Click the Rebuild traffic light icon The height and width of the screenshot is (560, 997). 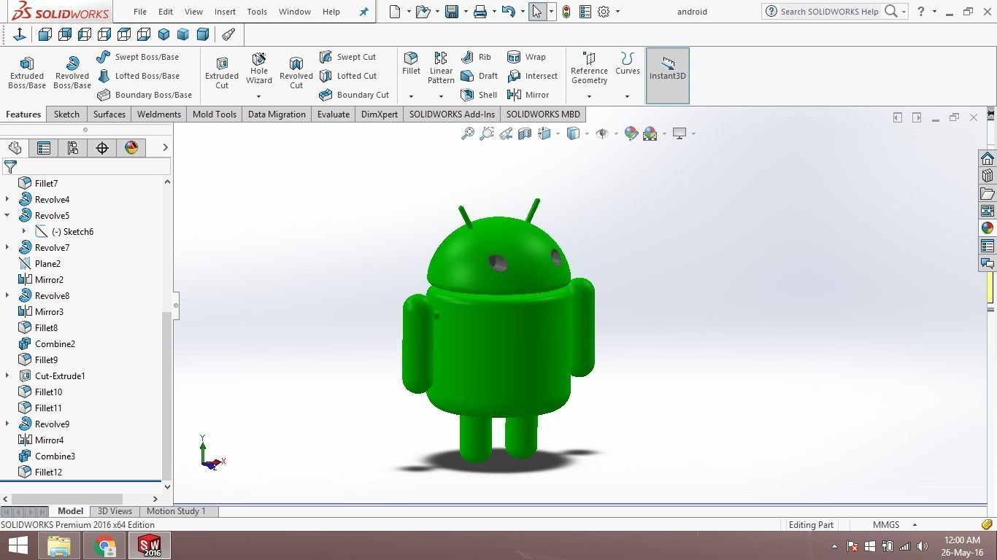(x=566, y=12)
